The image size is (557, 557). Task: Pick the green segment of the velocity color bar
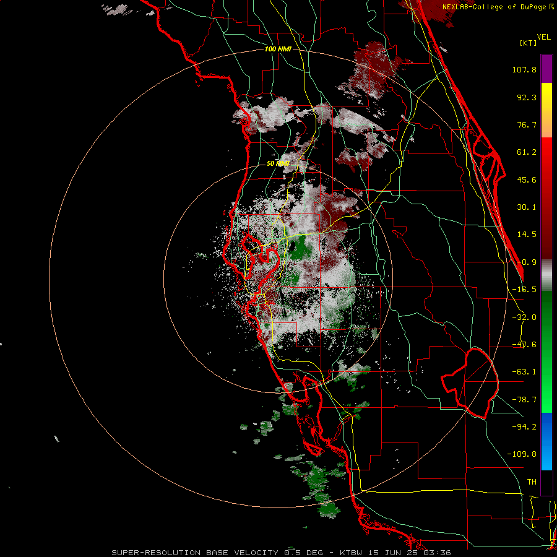(x=546, y=352)
